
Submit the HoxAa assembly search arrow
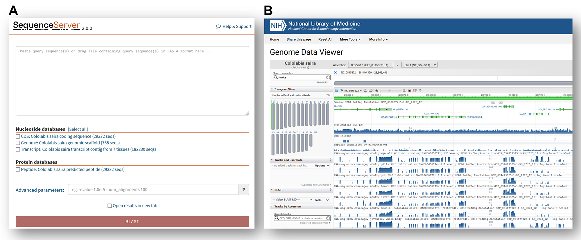point(328,77)
